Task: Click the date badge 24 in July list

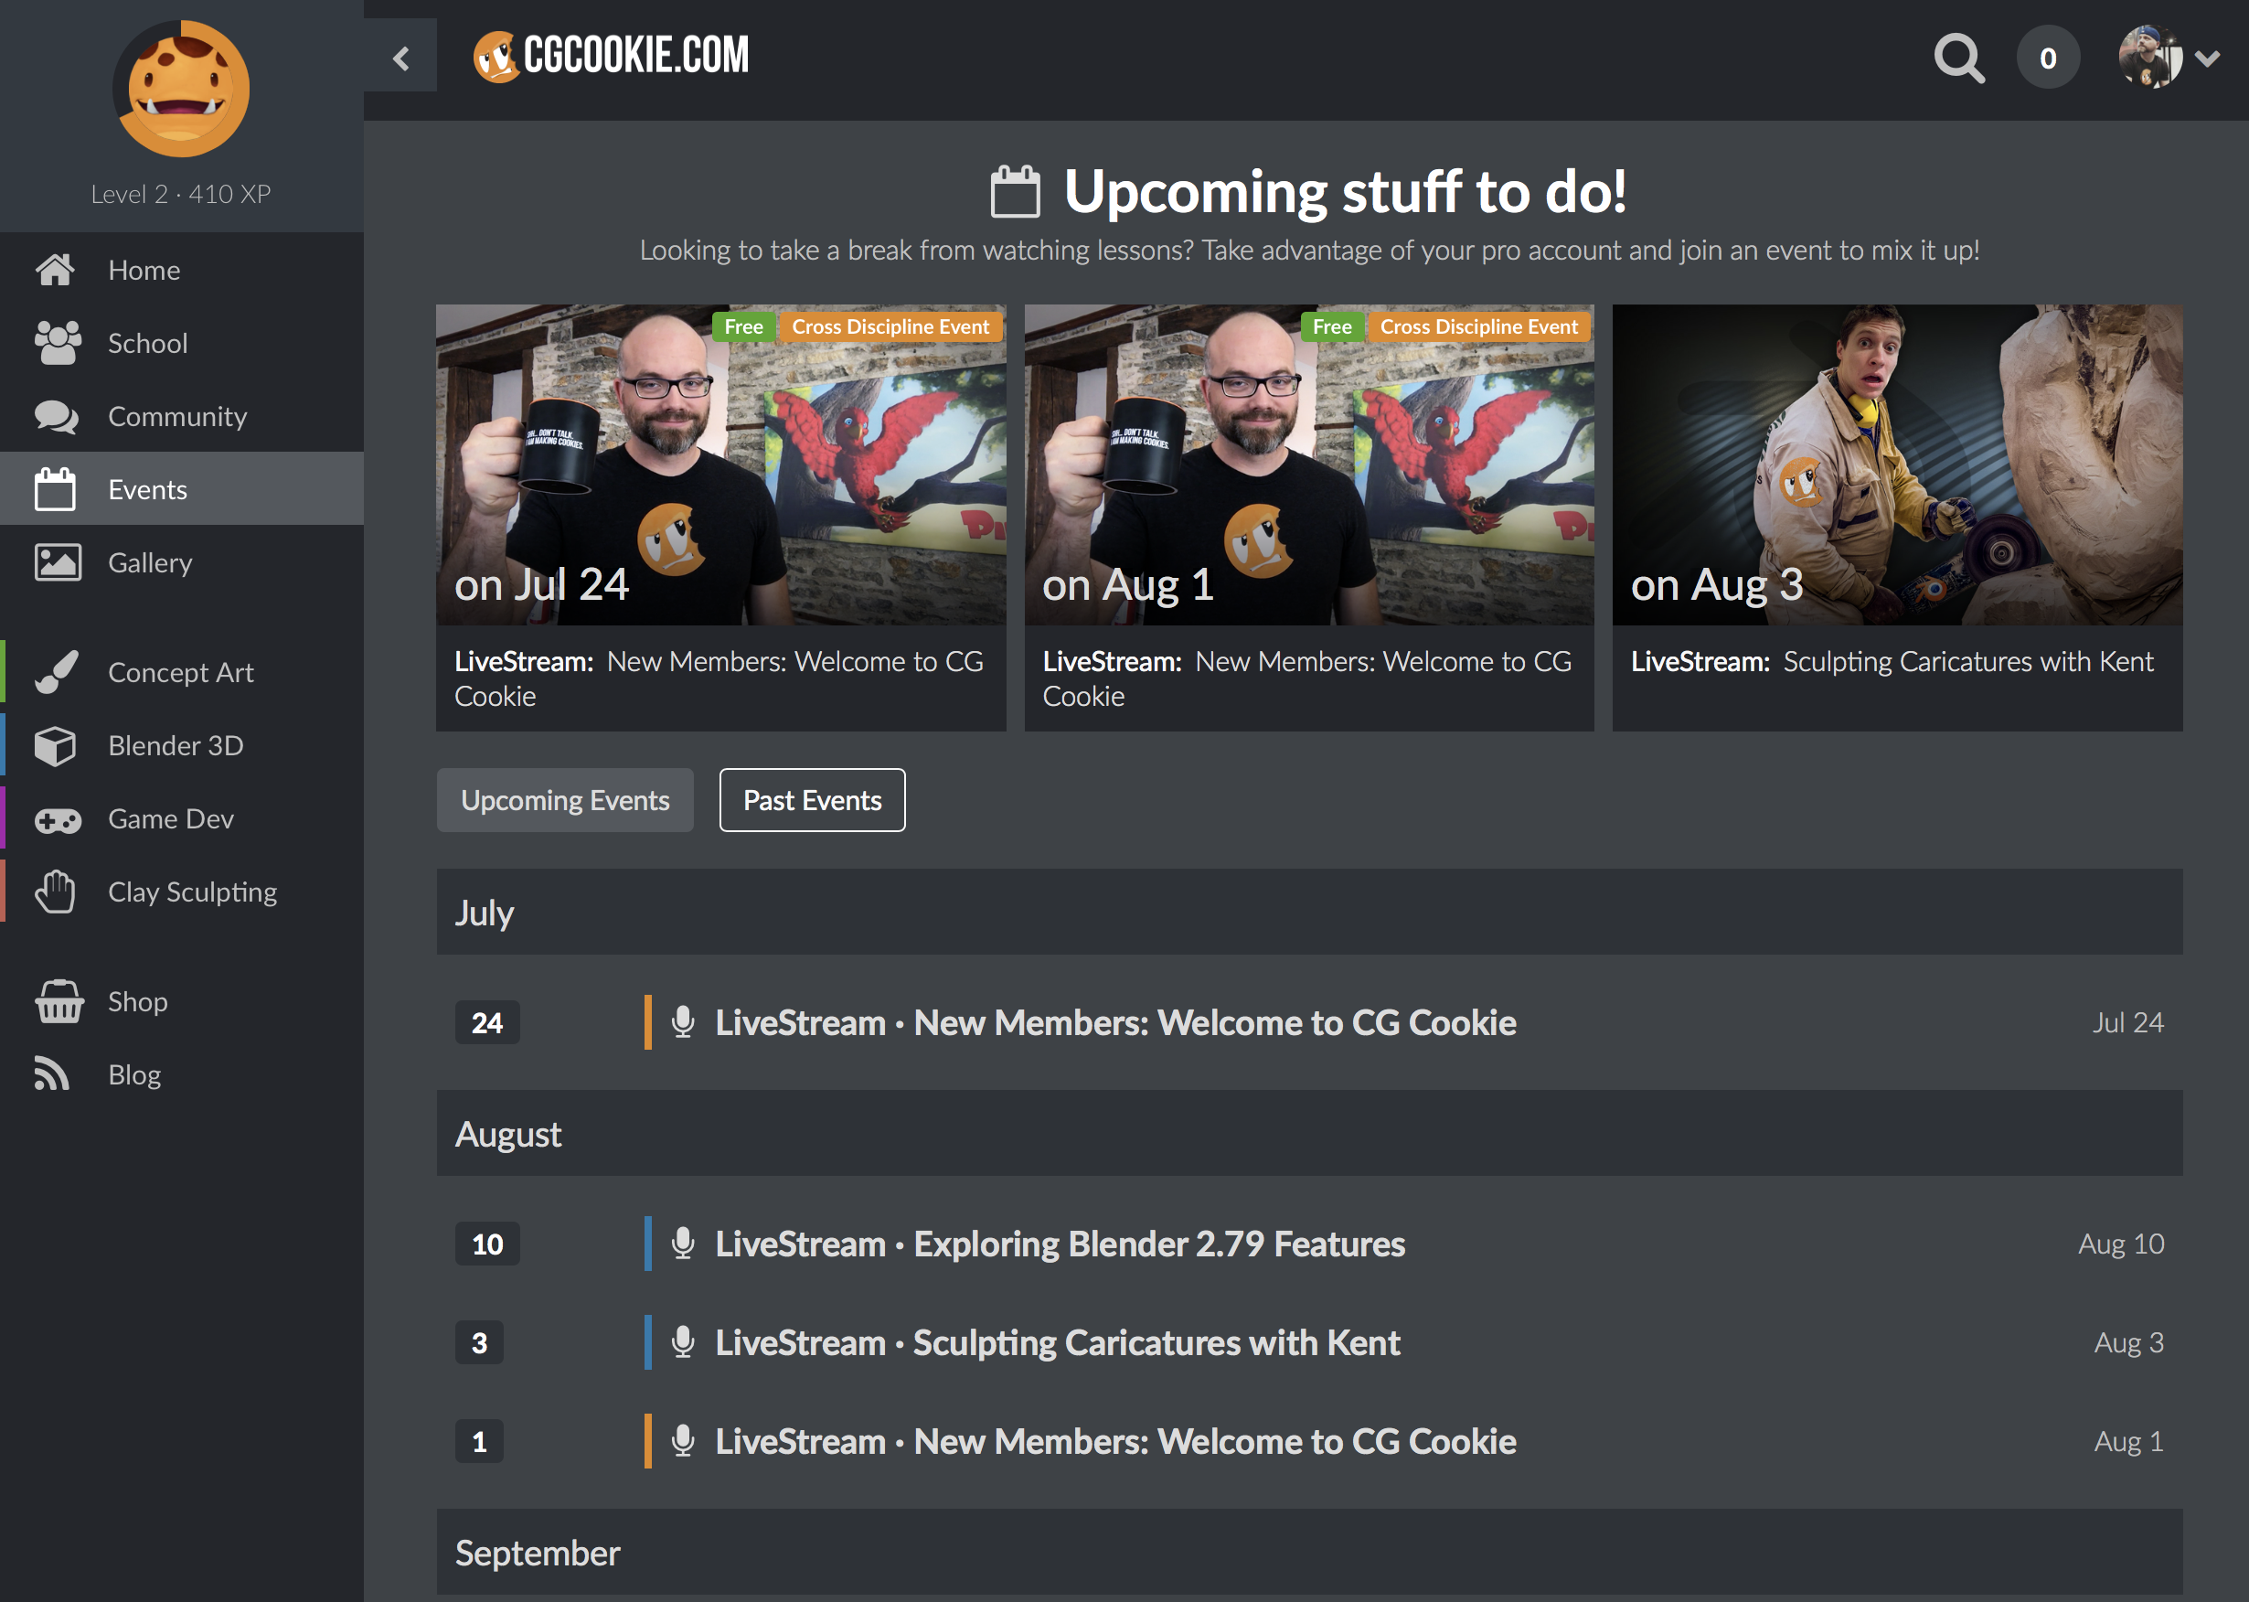Action: pyautogui.click(x=487, y=1022)
